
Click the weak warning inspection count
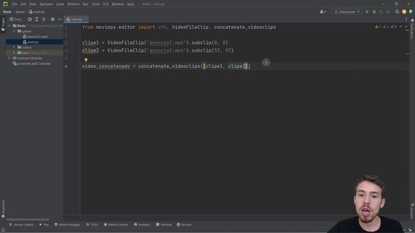point(386,27)
